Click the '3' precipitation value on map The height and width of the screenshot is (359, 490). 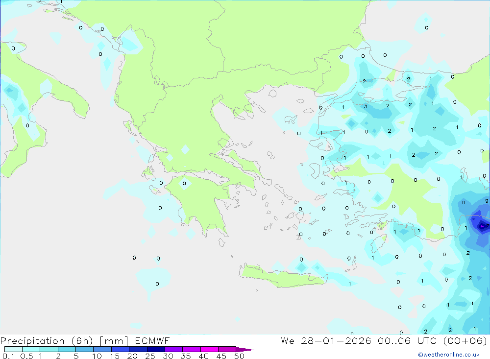[x=366, y=107]
